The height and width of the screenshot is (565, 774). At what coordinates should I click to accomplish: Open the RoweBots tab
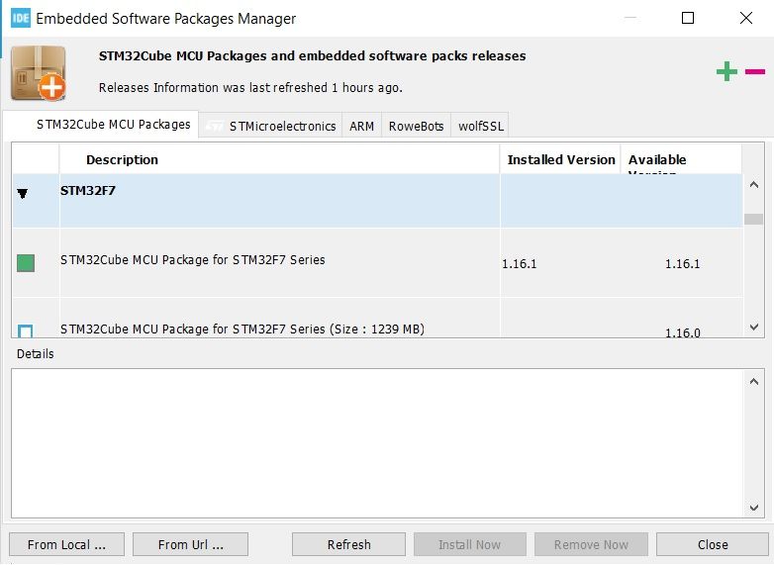(x=416, y=126)
